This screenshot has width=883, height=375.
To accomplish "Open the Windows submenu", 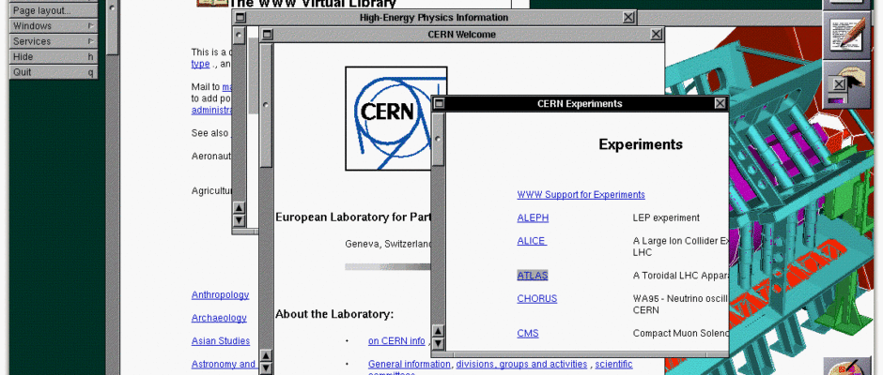I will [x=54, y=26].
